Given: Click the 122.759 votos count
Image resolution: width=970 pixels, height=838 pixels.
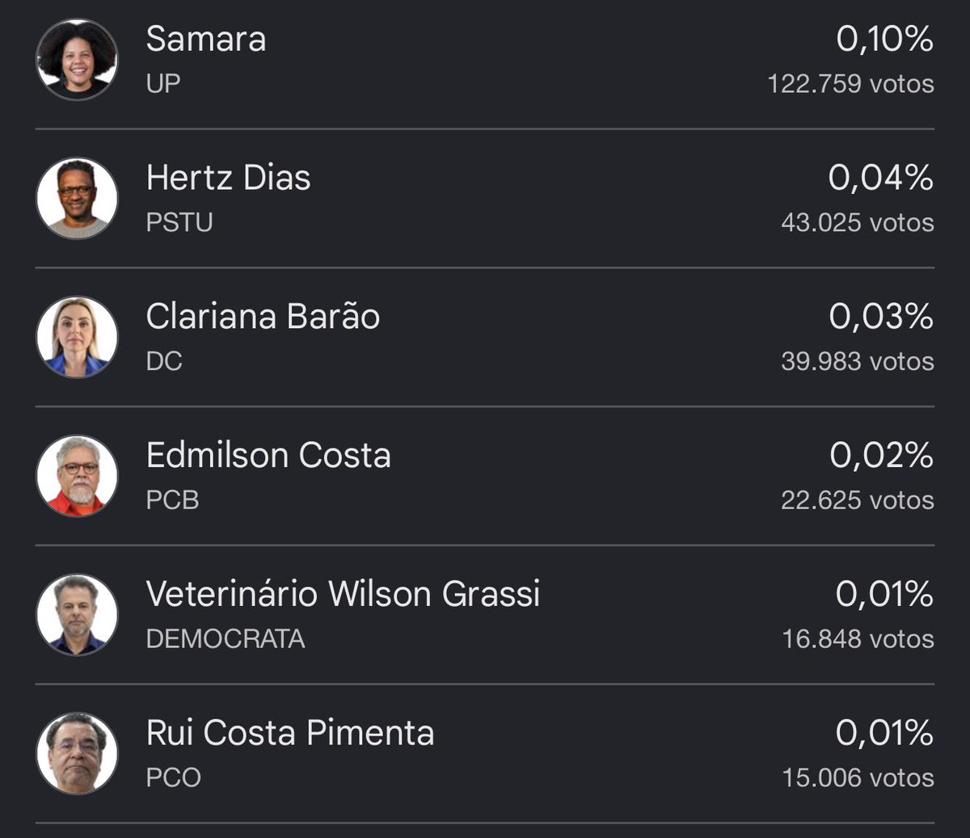Looking at the screenshot, I should click(x=850, y=83).
